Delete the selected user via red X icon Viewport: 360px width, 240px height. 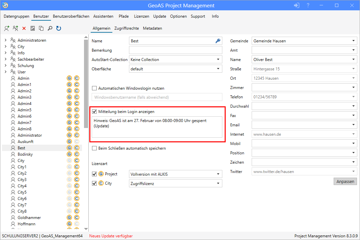(24, 28)
